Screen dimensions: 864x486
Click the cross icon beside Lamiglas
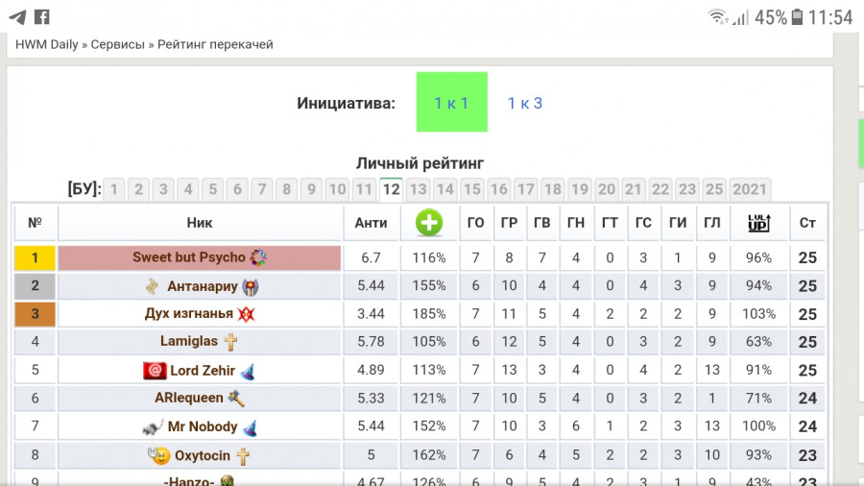[230, 342]
